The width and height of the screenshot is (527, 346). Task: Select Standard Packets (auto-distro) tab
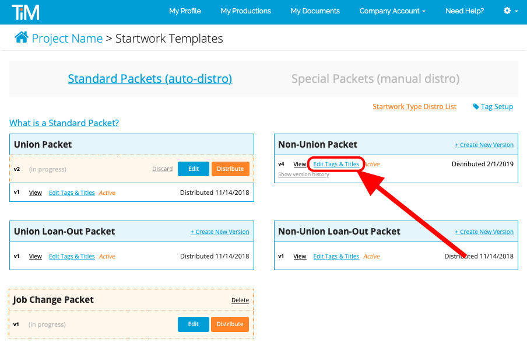click(x=150, y=79)
